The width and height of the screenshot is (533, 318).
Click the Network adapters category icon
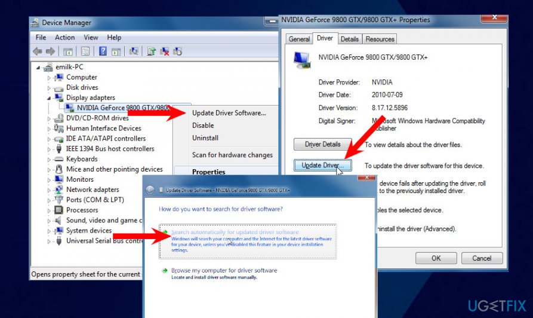[59, 189]
